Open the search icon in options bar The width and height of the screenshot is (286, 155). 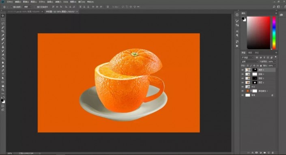[274, 7]
